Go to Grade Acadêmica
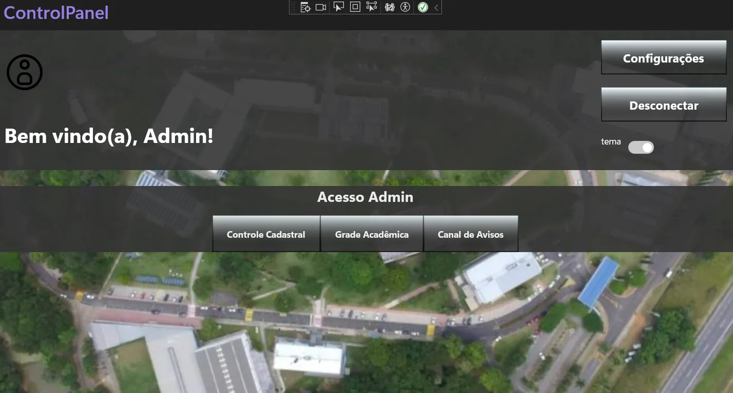733x393 pixels. (372, 234)
